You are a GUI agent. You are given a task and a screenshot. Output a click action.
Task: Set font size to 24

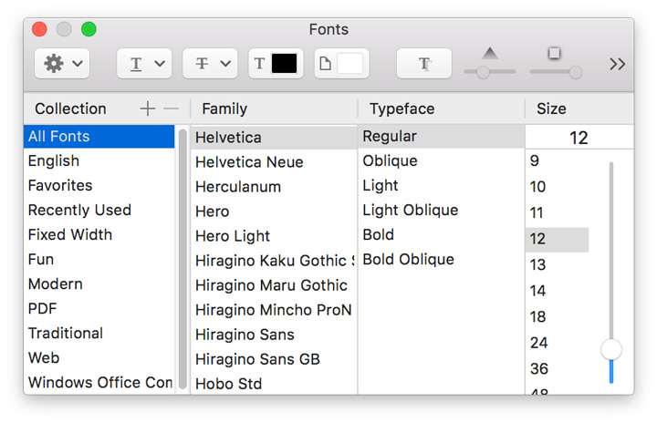pyautogui.click(x=558, y=343)
